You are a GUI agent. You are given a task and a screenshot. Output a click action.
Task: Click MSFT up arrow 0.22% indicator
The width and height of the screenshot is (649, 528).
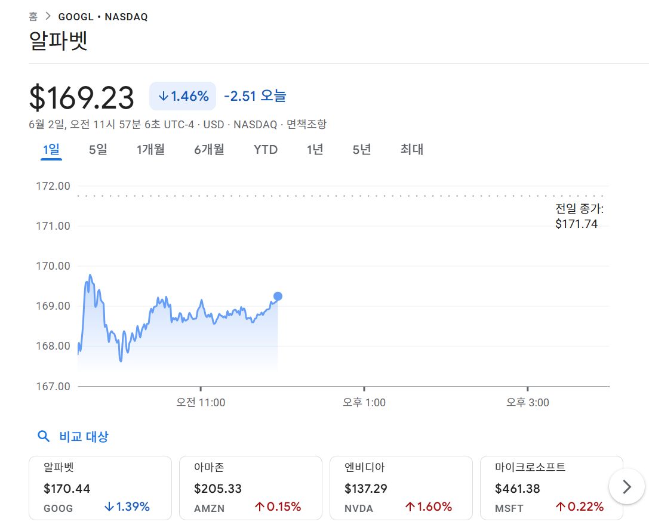[580, 507]
